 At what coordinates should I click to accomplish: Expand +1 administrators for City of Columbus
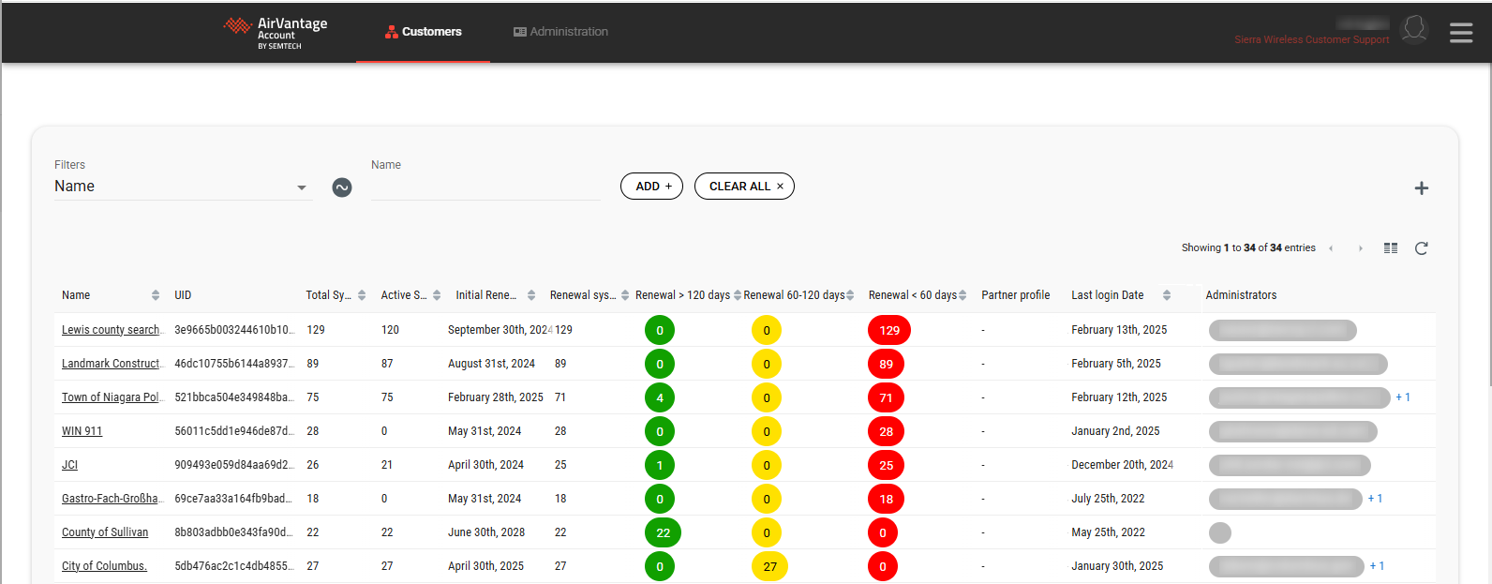1377,566
